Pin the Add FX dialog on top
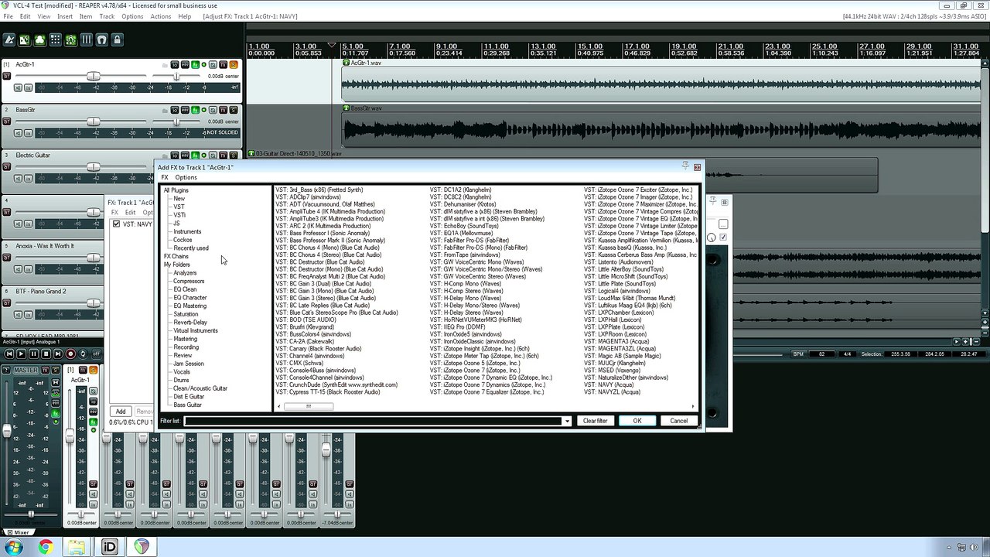This screenshot has height=557, width=990. coord(685,166)
